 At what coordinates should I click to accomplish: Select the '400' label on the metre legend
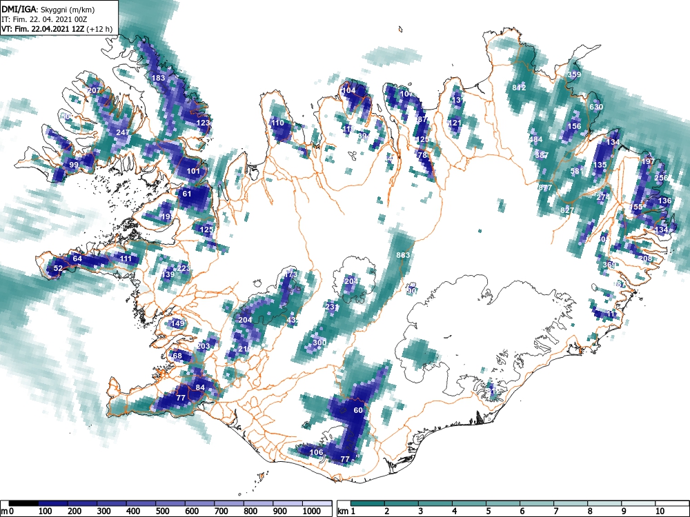coord(133,511)
